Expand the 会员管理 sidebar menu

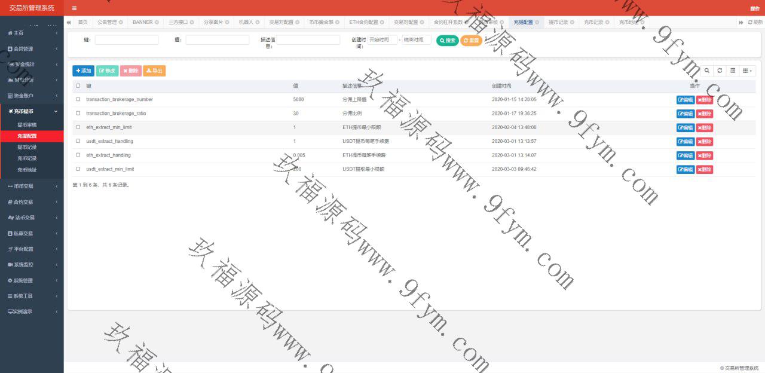(32, 48)
